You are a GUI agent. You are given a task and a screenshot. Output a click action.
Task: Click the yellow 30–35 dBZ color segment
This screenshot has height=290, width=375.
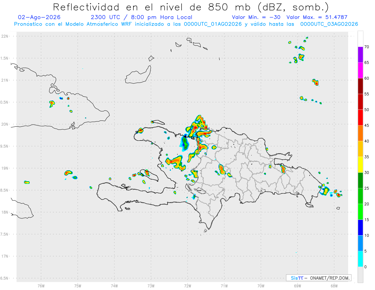click(360, 165)
